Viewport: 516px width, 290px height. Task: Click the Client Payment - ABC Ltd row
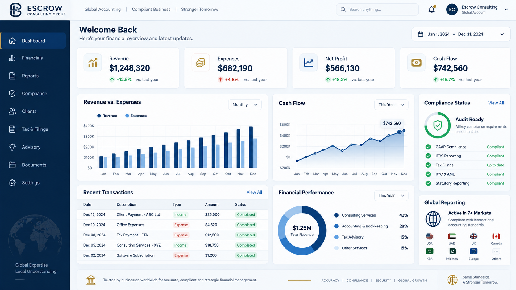coord(172,215)
